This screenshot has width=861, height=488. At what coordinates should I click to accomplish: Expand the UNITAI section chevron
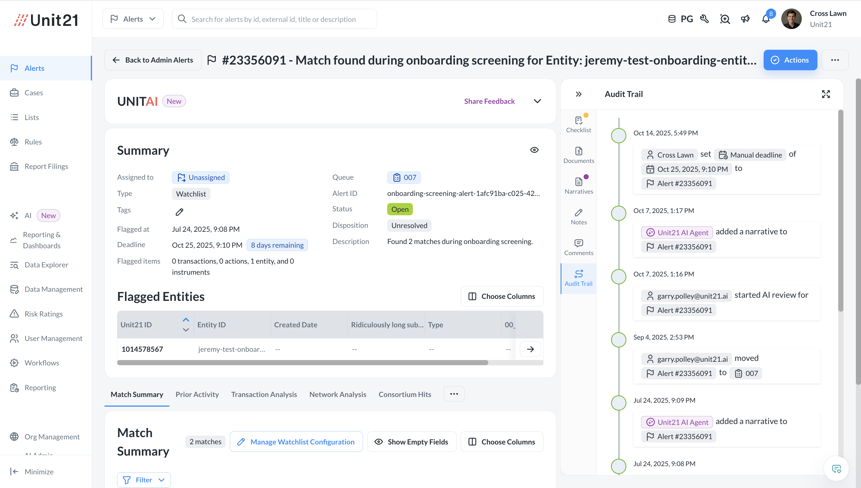[x=537, y=101]
